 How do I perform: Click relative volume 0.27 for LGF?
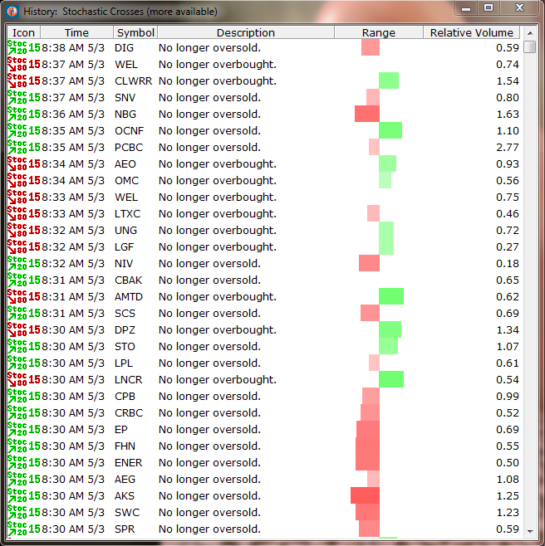[x=508, y=247]
